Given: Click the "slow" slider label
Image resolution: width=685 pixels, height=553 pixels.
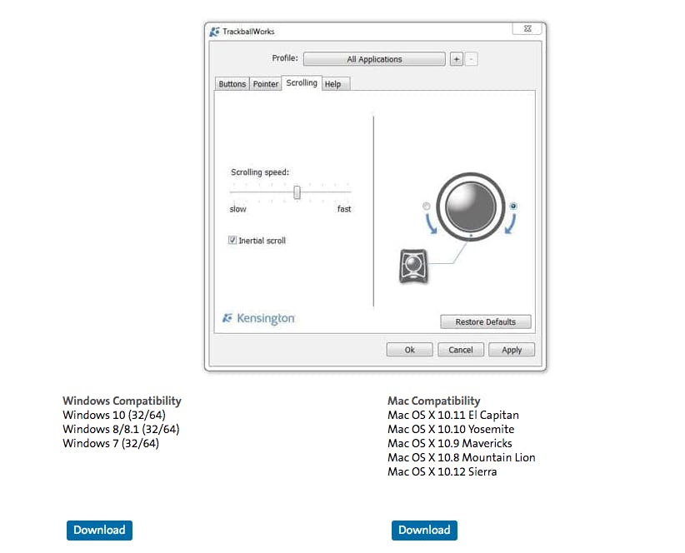Looking at the screenshot, I should coord(238,209).
